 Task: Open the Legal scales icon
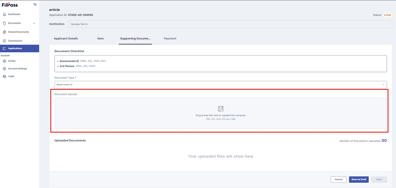4,76
